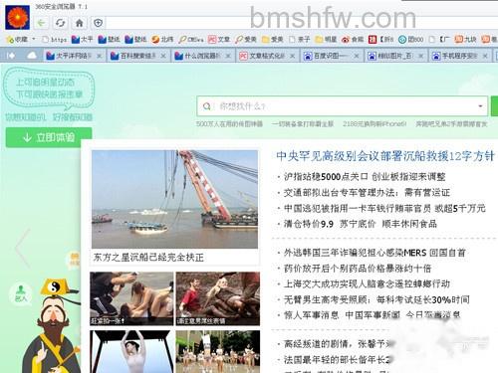Close the 手机程序安装 tab
The width and height of the screenshot is (498, 373).
[485, 56]
